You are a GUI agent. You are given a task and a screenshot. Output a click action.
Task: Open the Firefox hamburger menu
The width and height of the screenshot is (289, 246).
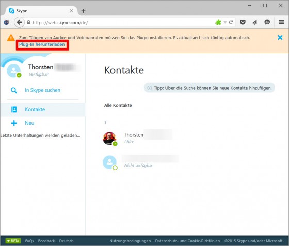pyautogui.click(x=281, y=22)
